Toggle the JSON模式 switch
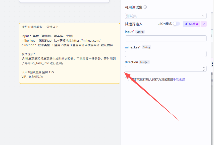This screenshot has width=214, height=145. click(176, 24)
